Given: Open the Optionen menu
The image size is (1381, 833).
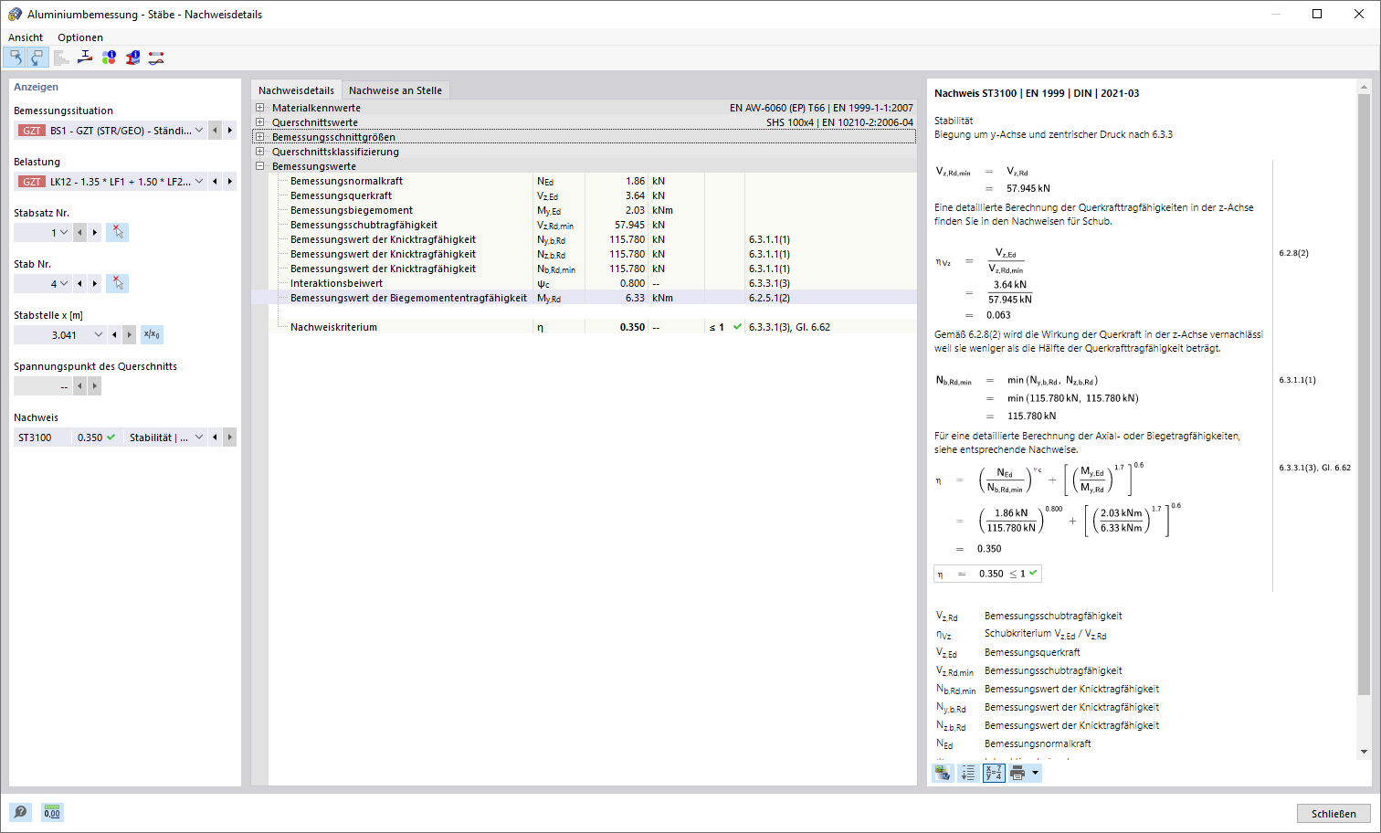Looking at the screenshot, I should pyautogui.click(x=80, y=37).
